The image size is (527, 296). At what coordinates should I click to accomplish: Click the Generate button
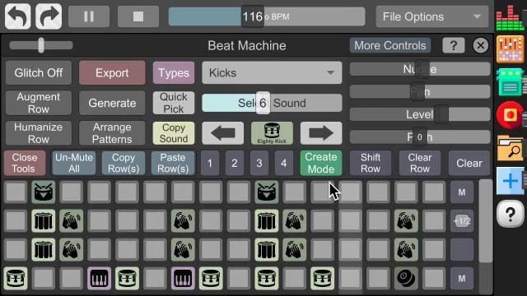(x=112, y=103)
